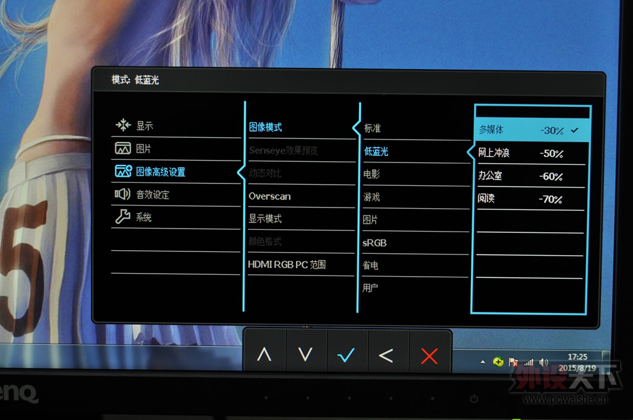Open the 图像高级设置 menu label
633x420 pixels.
[x=161, y=172]
